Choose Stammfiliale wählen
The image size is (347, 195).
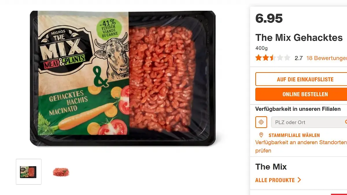pyautogui.click(x=294, y=135)
